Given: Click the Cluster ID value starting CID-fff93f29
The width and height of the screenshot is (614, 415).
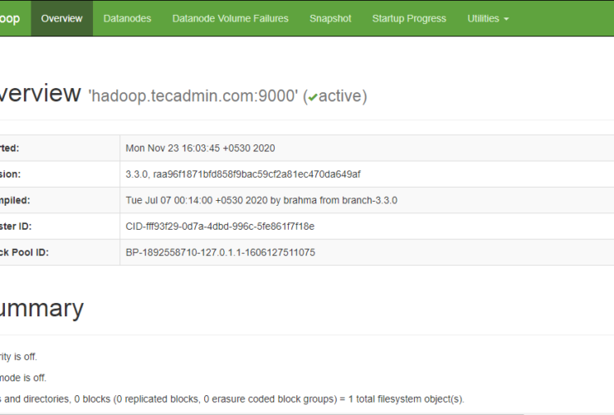Looking at the screenshot, I should click(x=220, y=226).
